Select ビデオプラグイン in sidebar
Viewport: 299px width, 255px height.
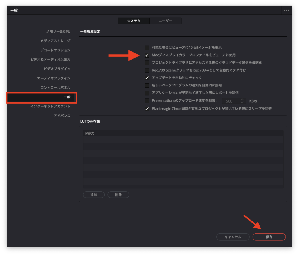(x=57, y=69)
